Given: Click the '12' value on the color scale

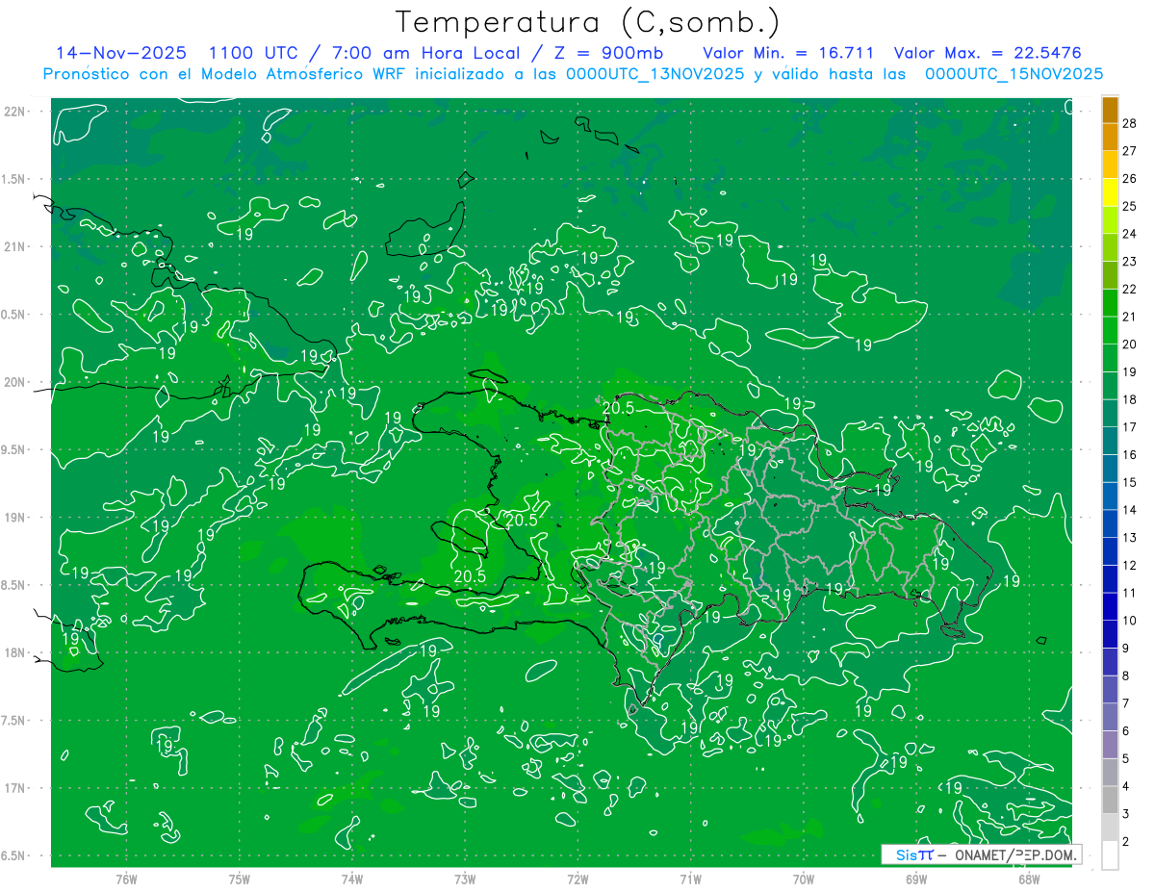Looking at the screenshot, I should [x=1130, y=566].
